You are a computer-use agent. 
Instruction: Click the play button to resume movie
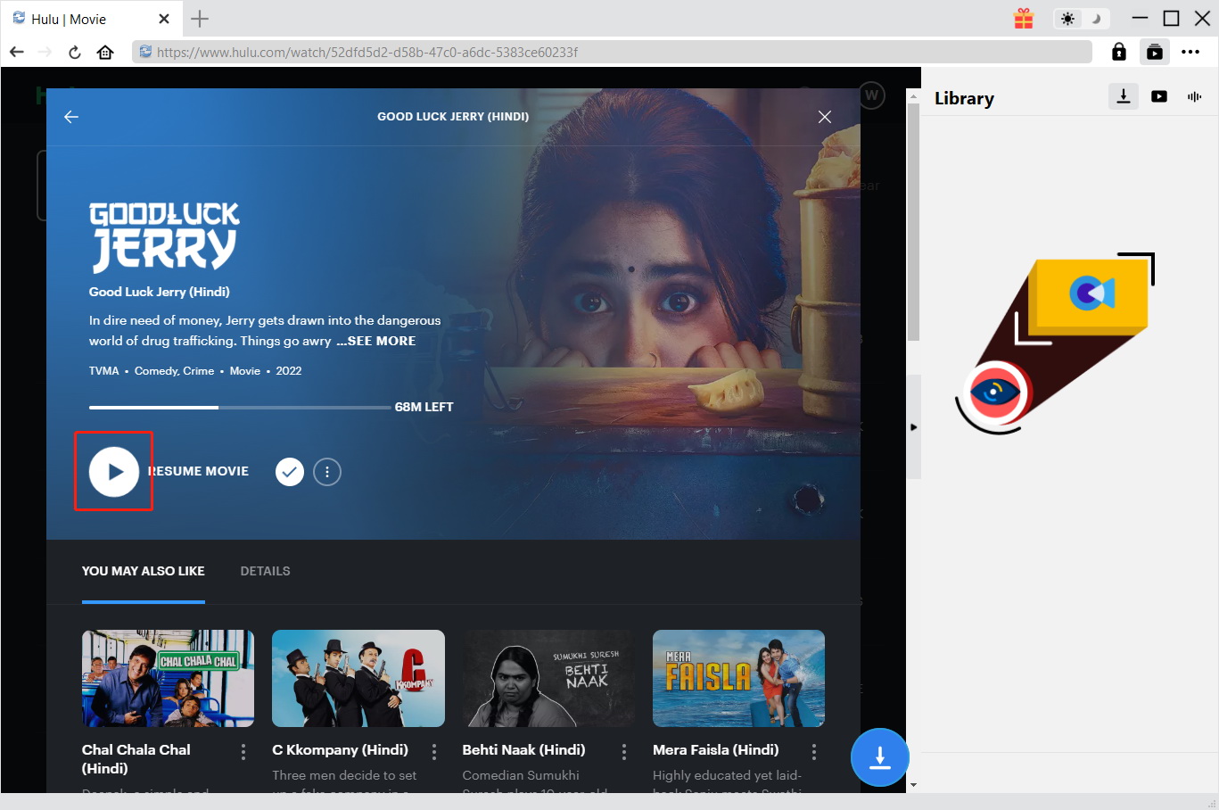pos(114,471)
